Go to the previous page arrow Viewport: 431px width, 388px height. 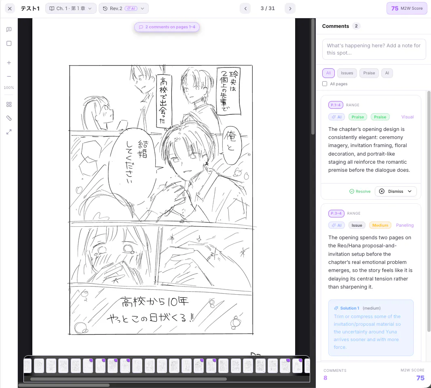click(245, 8)
